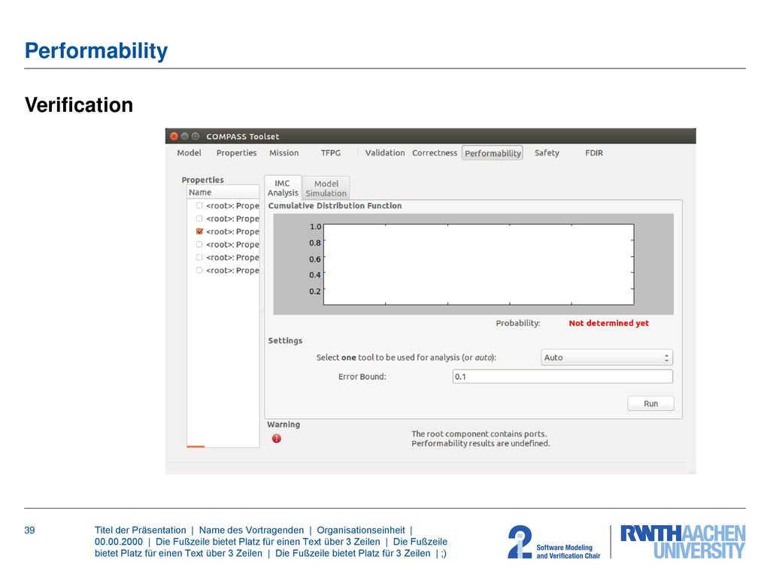Viewport: 770px width, 577px height.
Task: Click the 'Error Bound:' label
Action: (x=362, y=377)
